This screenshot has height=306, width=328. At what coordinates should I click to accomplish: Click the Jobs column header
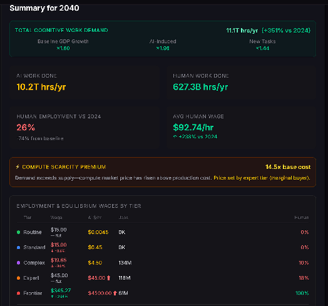[123, 218]
